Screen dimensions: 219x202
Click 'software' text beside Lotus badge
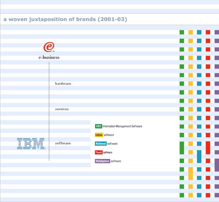(109, 135)
